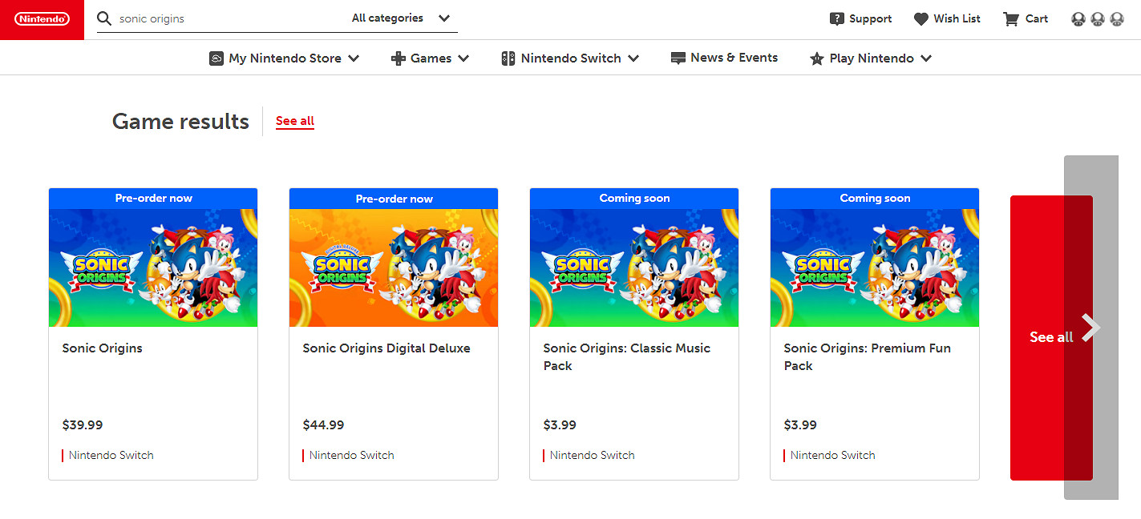The image size is (1141, 519).
Task: Click the user account avatars icon
Action: 1097,18
